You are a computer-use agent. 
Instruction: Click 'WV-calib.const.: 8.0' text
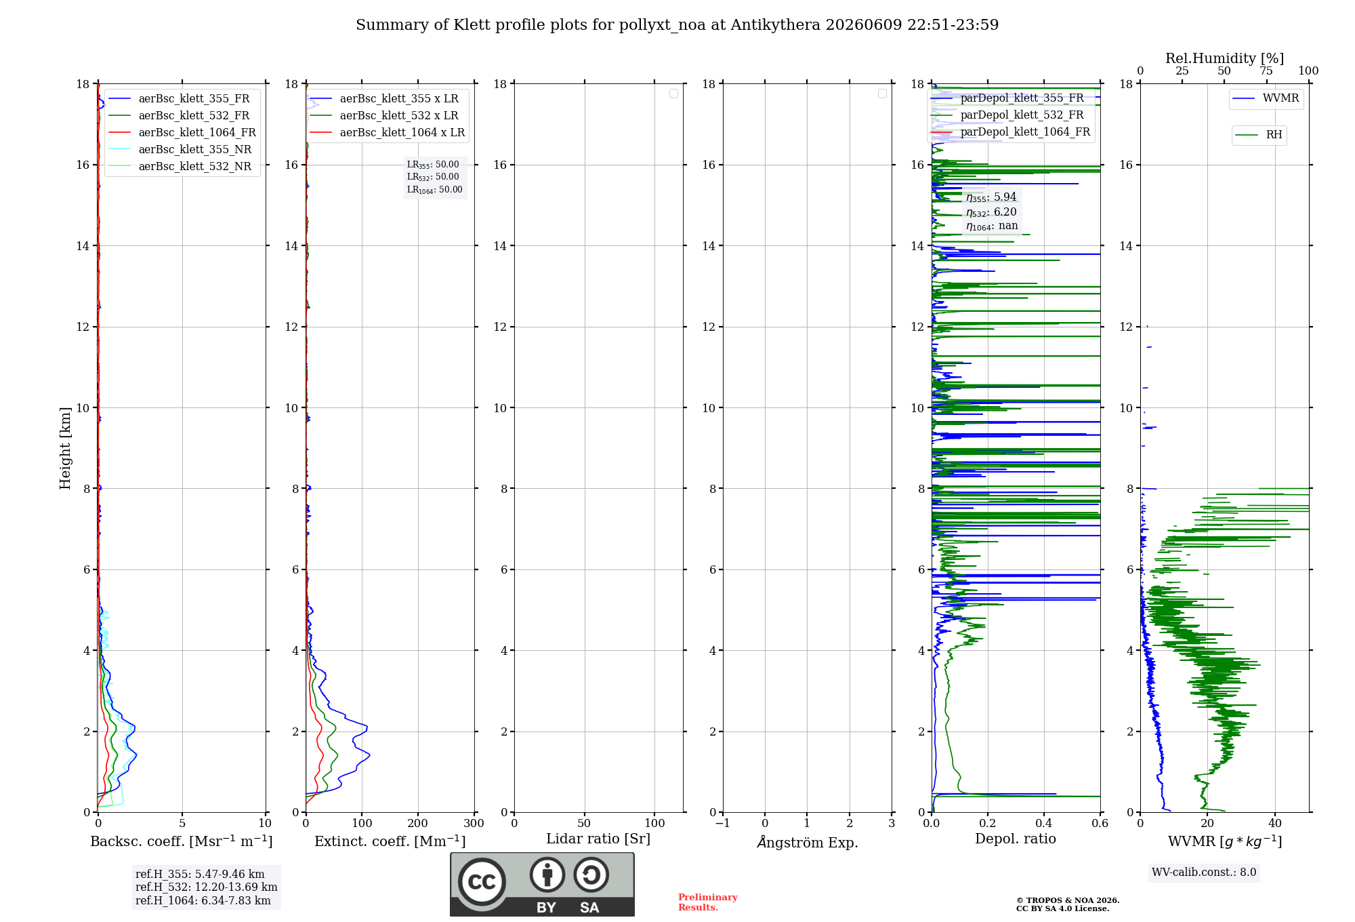pos(1204,873)
